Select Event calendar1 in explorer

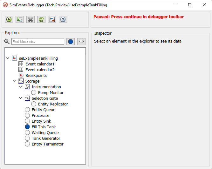point(40,64)
